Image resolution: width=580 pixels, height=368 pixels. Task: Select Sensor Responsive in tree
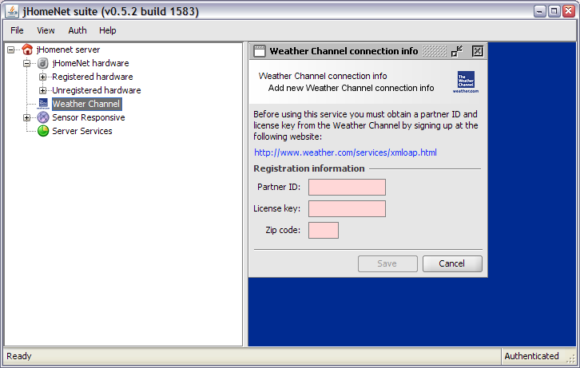89,117
